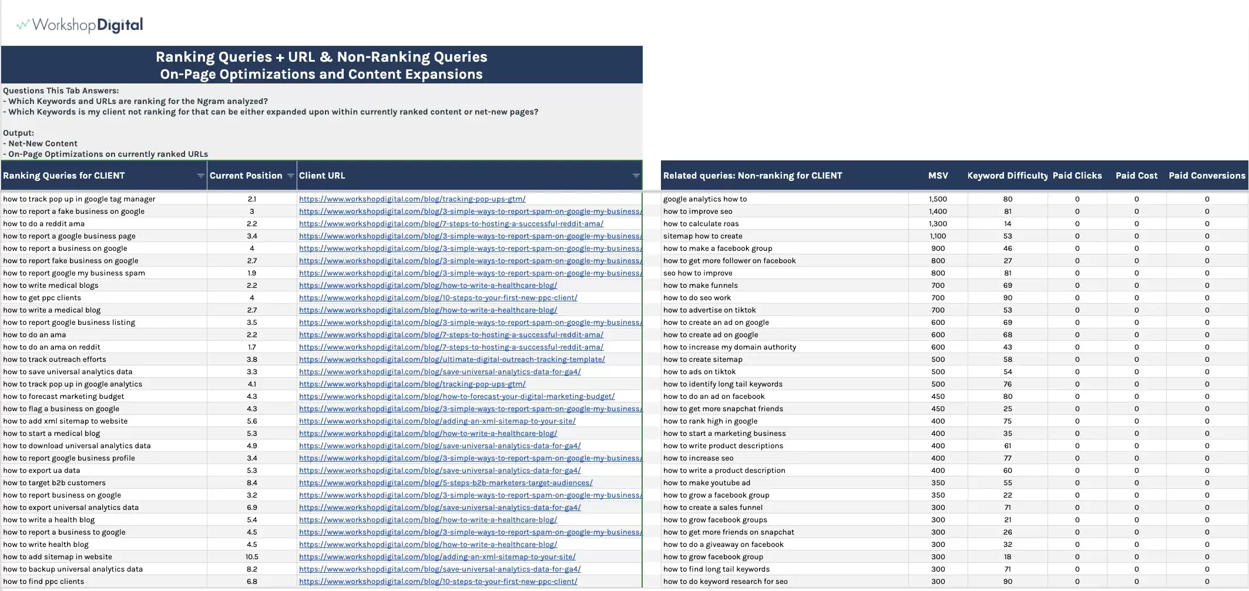The width and height of the screenshot is (1249, 591).
Task: Open filter on Client URL column
Action: click(636, 176)
